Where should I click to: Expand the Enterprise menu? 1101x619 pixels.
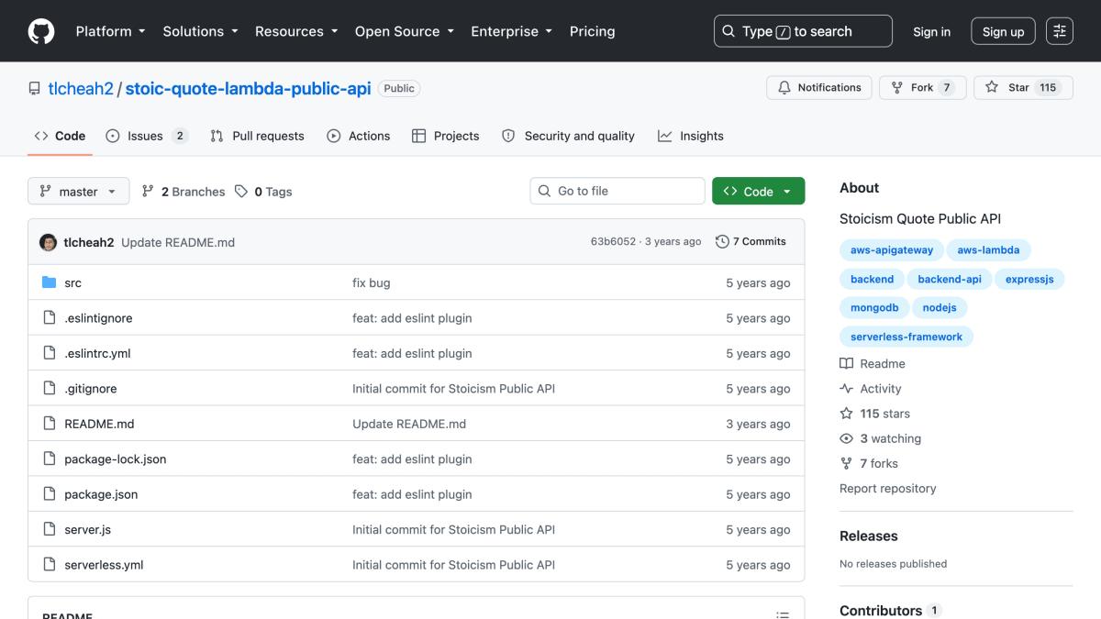pyautogui.click(x=511, y=31)
